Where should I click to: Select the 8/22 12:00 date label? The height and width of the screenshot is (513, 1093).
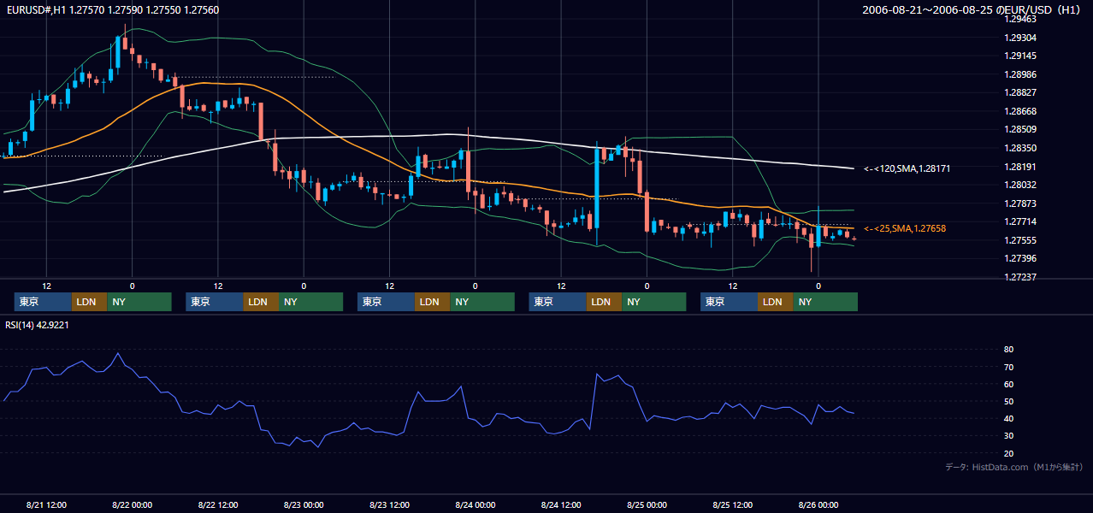(x=218, y=504)
